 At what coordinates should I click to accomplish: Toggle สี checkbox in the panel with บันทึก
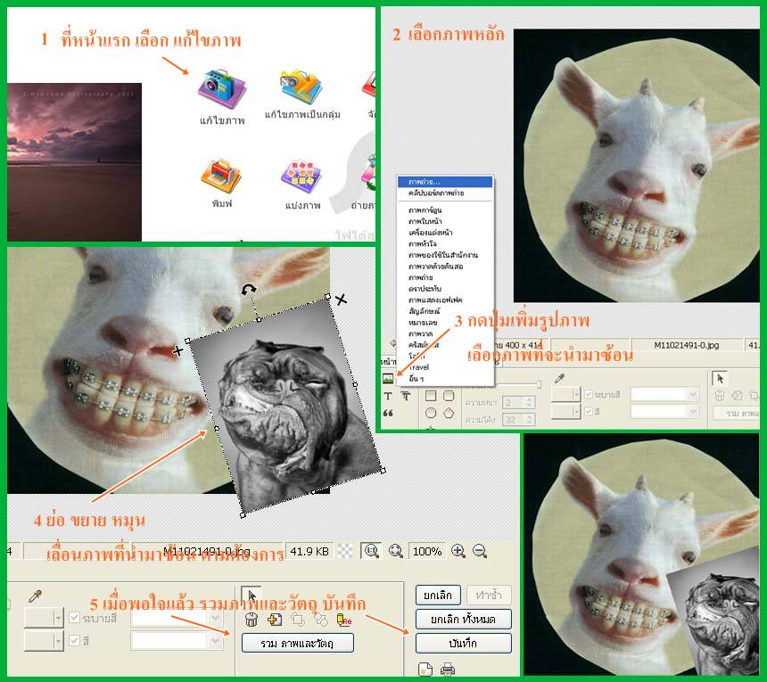pos(74,640)
